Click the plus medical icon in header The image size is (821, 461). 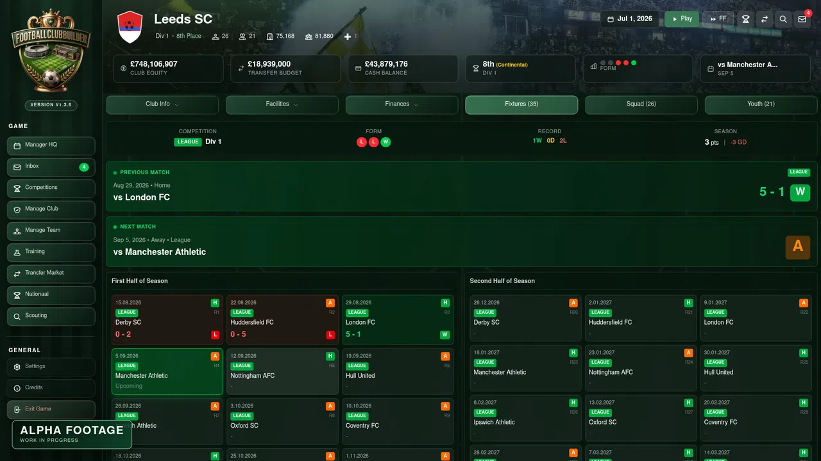pos(348,36)
